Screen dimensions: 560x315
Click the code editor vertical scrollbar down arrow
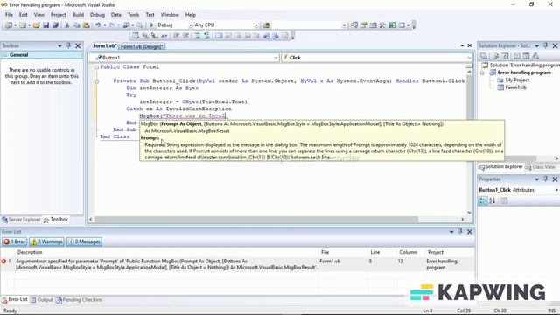(x=470, y=213)
